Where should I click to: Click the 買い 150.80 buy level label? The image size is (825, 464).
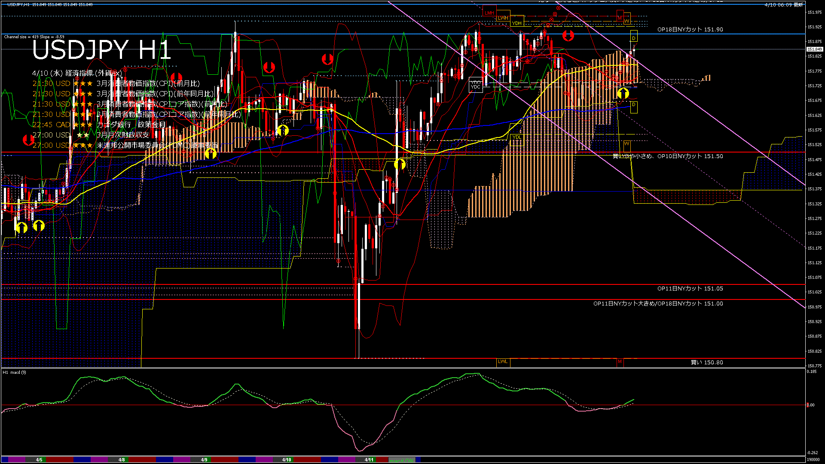point(706,363)
